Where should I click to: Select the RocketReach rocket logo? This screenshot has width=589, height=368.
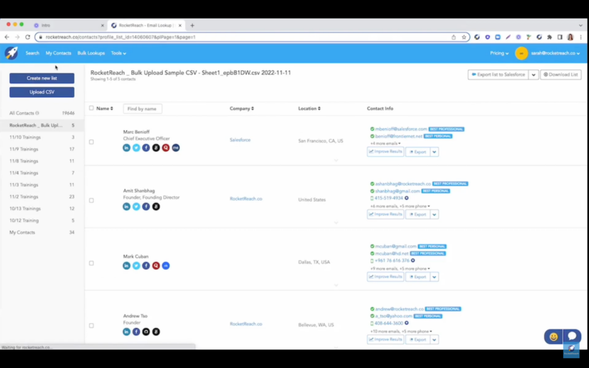pos(12,53)
